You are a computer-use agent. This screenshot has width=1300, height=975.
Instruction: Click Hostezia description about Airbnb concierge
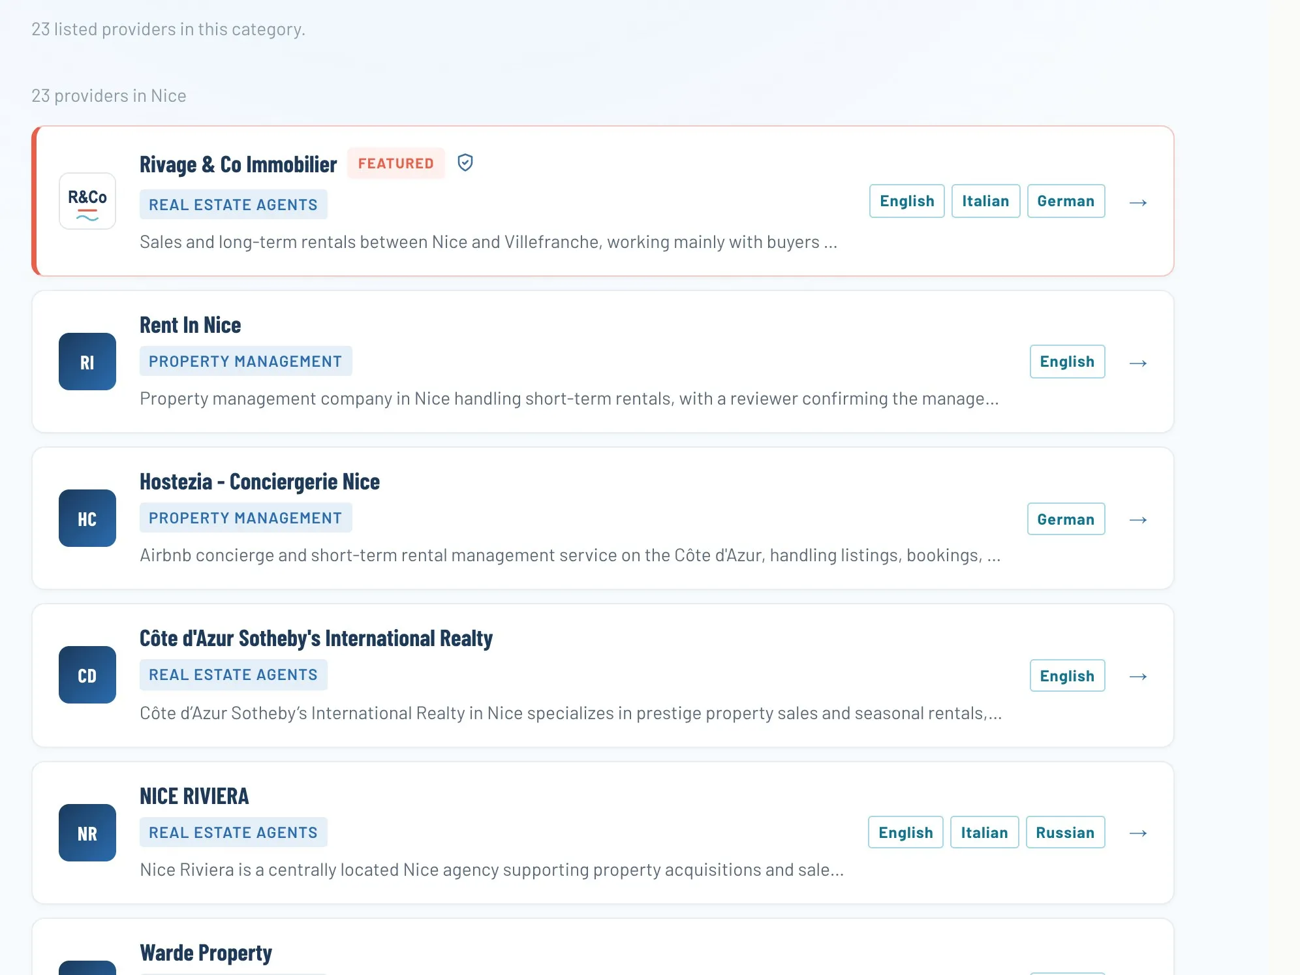[x=570, y=555]
